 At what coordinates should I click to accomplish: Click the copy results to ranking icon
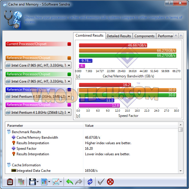click(x=21, y=182)
